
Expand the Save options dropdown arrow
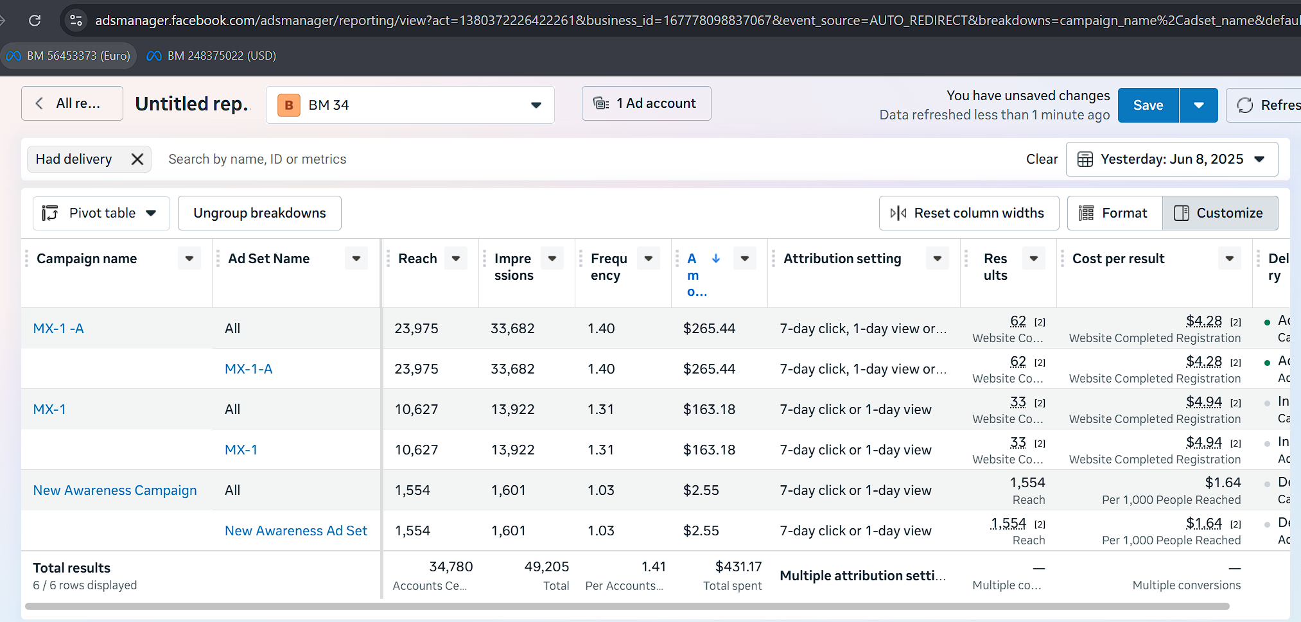pyautogui.click(x=1198, y=105)
